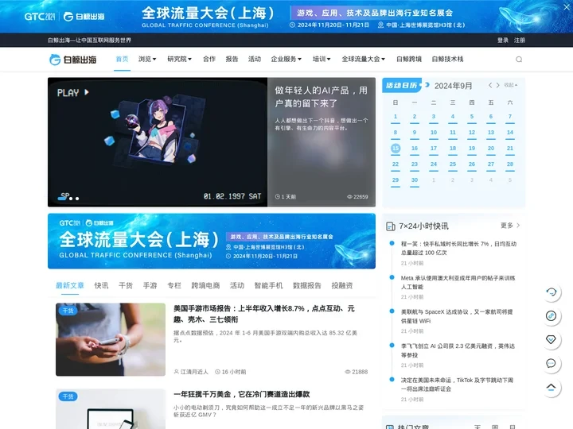Image resolution: width=573 pixels, height=429 pixels.
Task: Collapse the calendar with 收起 toggle
Action: (x=510, y=85)
